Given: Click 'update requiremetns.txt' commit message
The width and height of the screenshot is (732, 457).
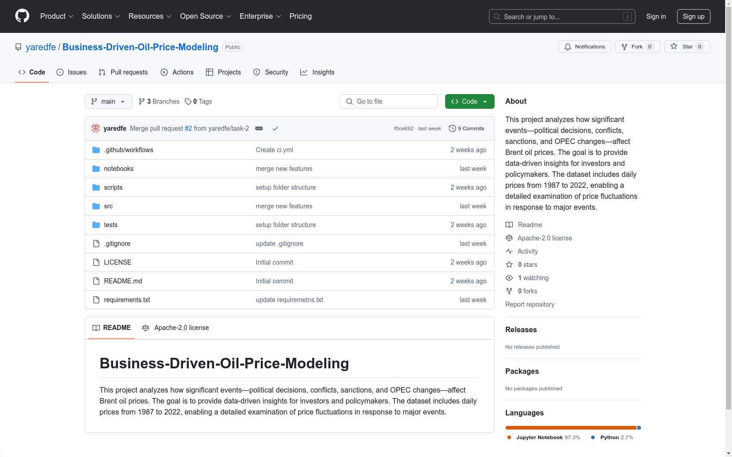Looking at the screenshot, I should [x=289, y=300].
